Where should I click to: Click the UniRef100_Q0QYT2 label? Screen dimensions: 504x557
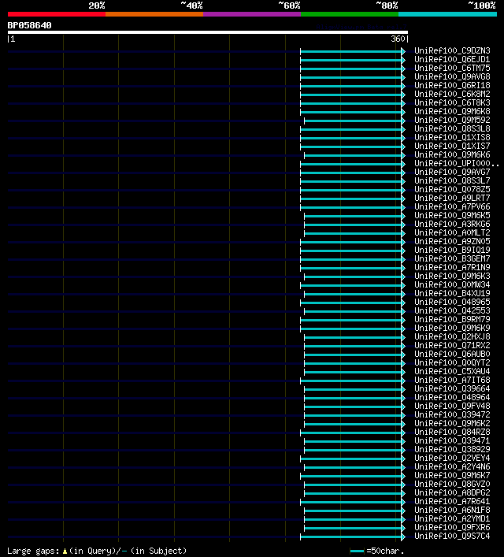[x=452, y=362]
